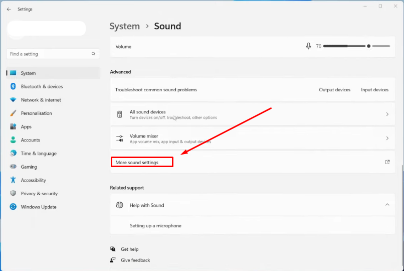
Task: Click the System monitor icon
Action: pyautogui.click(x=13, y=73)
